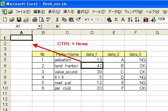Click the Cut scissors icon
The image size is (168, 111).
click(57, 20)
